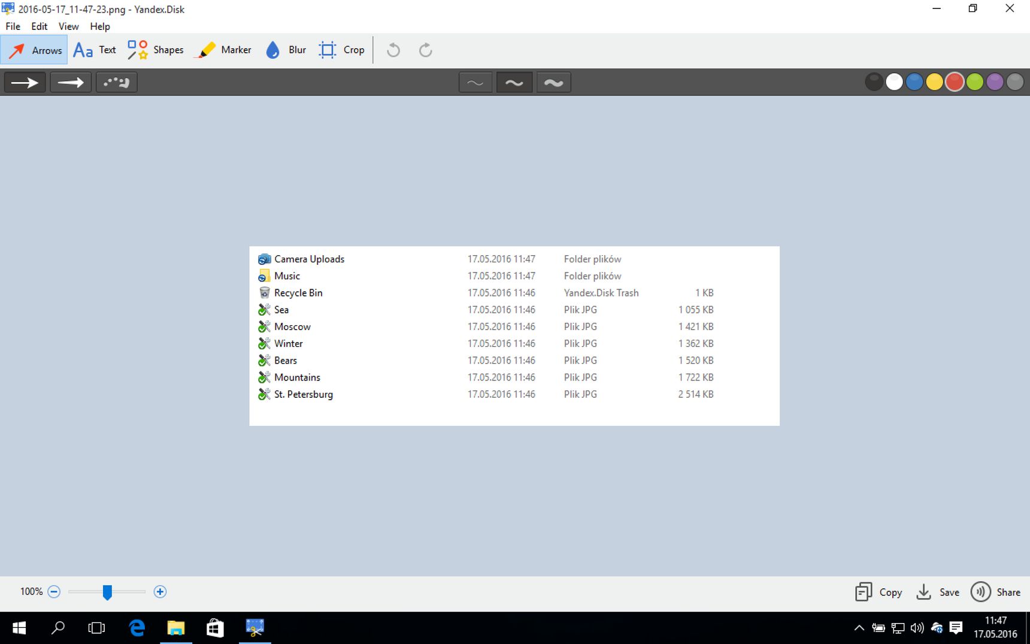The height and width of the screenshot is (644, 1030).
Task: Pick the purple color swatch
Action: [995, 81]
